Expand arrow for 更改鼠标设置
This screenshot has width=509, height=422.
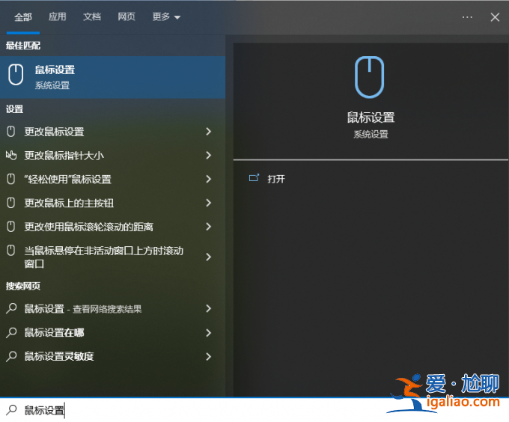click(x=208, y=132)
